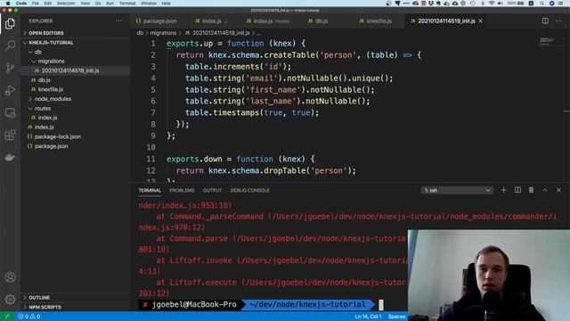Switch to the package.json editor tab
The width and height of the screenshot is (570, 321).
[157, 21]
